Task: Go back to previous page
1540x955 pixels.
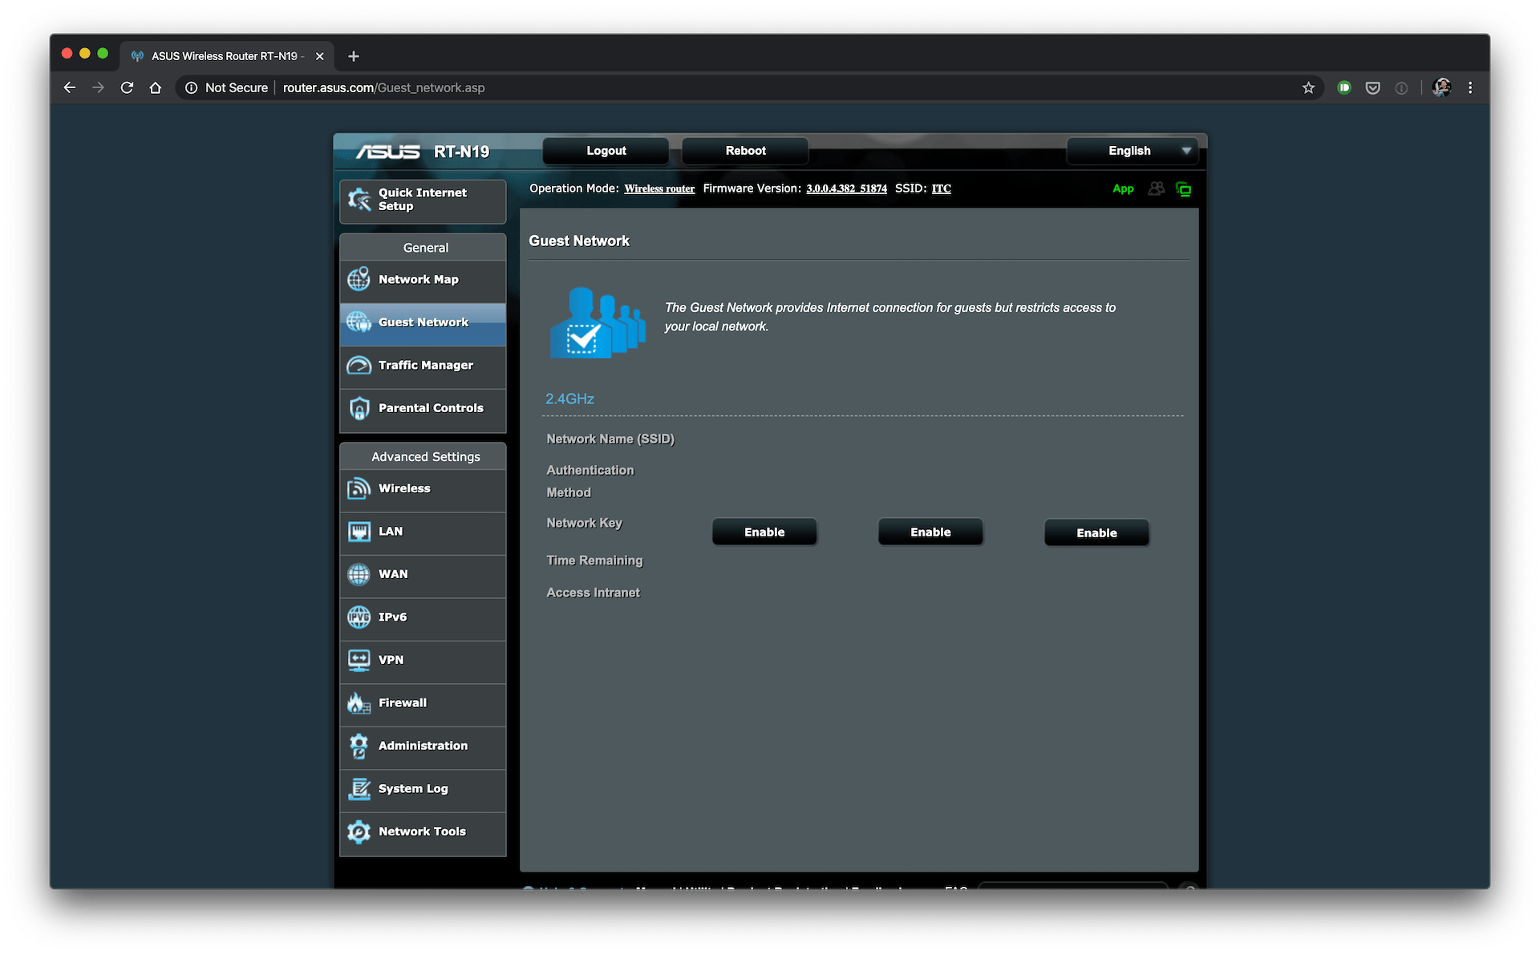Action: point(70,88)
